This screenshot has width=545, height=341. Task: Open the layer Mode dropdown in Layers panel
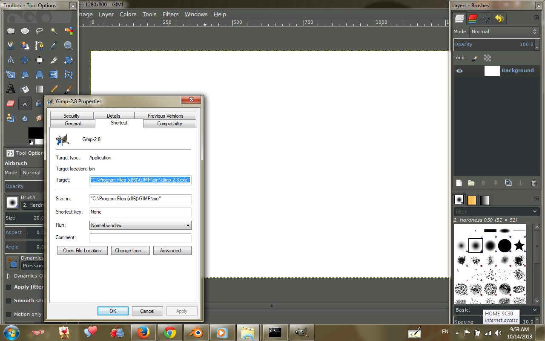(x=504, y=32)
